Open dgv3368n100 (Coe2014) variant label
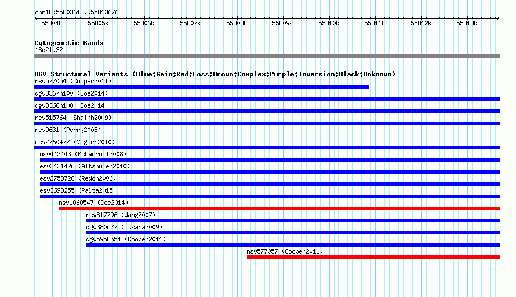Screen dimensions: 516x297 [x=71, y=105]
